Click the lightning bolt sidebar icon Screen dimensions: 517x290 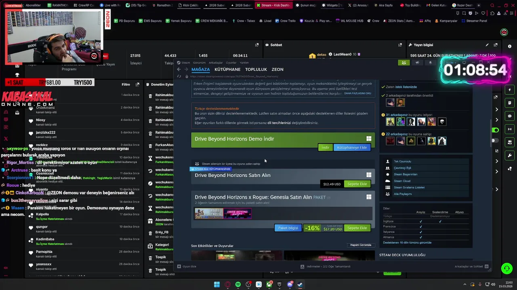pos(510,90)
